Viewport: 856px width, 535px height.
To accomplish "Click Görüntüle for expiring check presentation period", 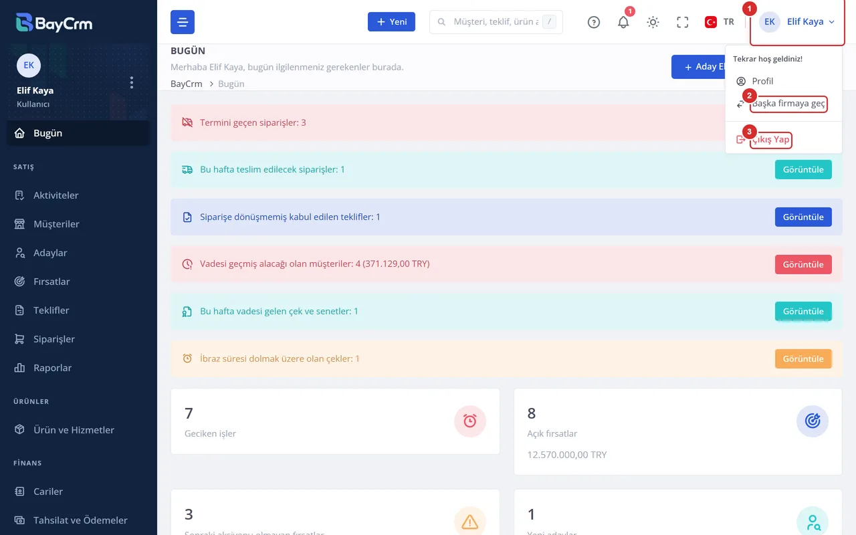I will (x=803, y=359).
